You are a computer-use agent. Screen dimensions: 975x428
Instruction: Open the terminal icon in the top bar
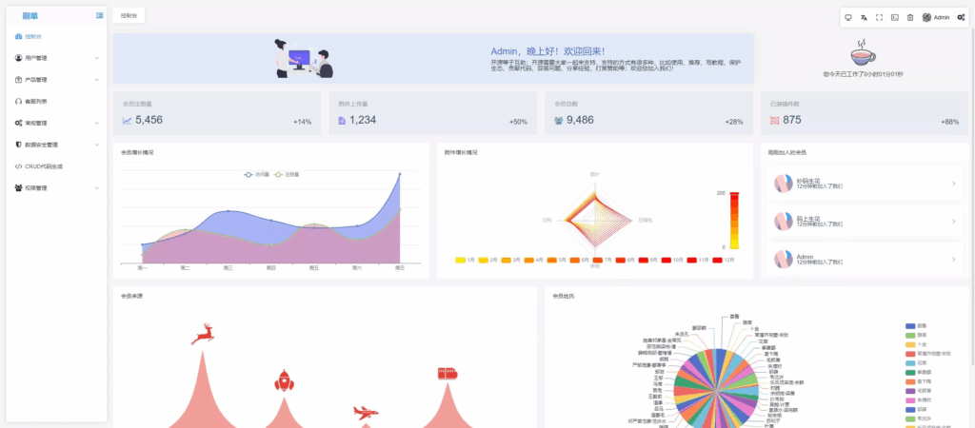894,17
